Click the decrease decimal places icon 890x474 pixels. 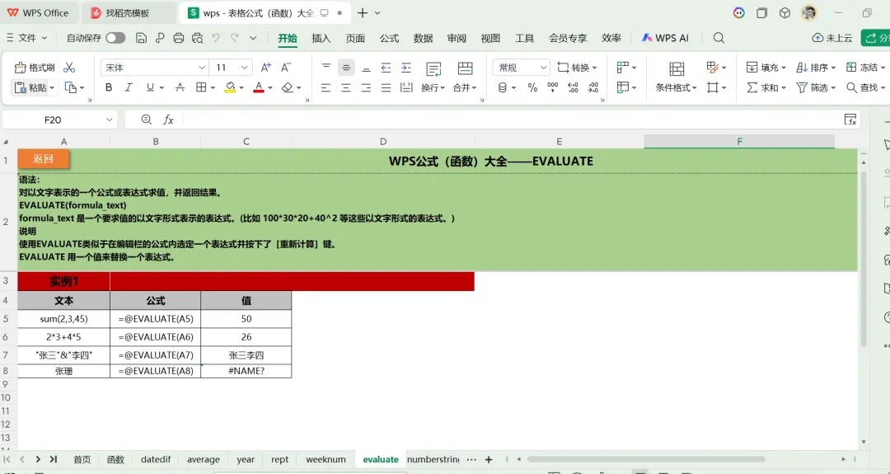(593, 87)
